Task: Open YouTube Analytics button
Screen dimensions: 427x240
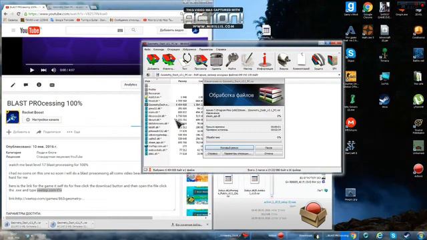Action: point(131,85)
